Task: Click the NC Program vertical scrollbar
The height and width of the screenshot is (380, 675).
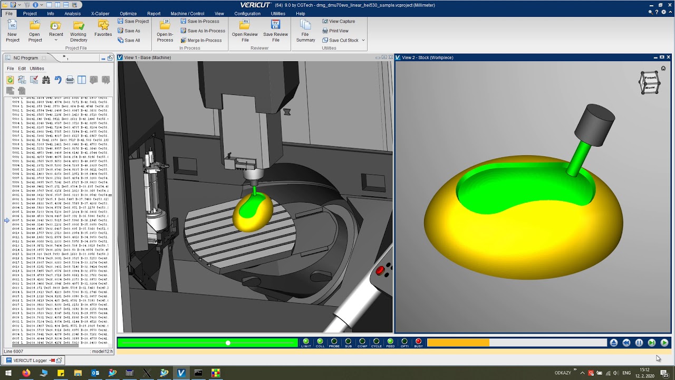Action: (x=111, y=195)
